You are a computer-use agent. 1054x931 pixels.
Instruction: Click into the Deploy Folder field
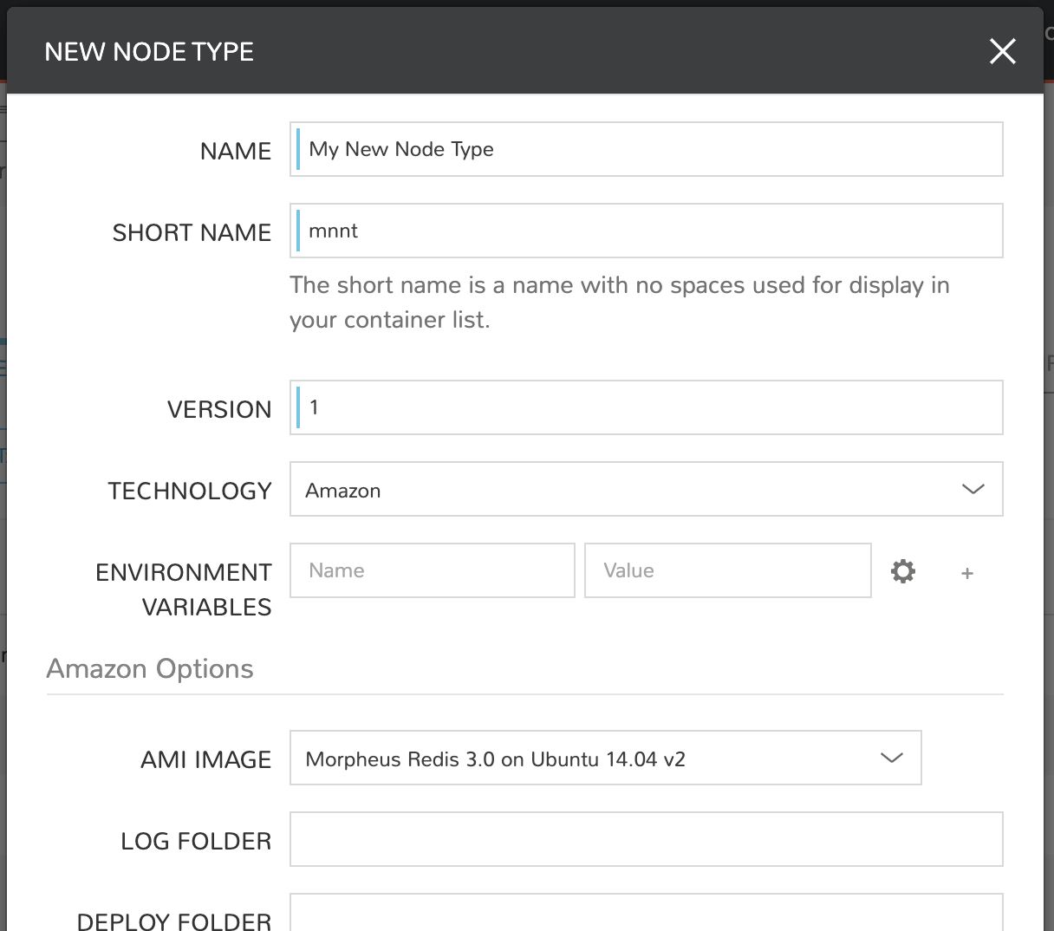coord(646,915)
